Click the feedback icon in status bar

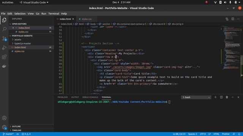click(234, 134)
